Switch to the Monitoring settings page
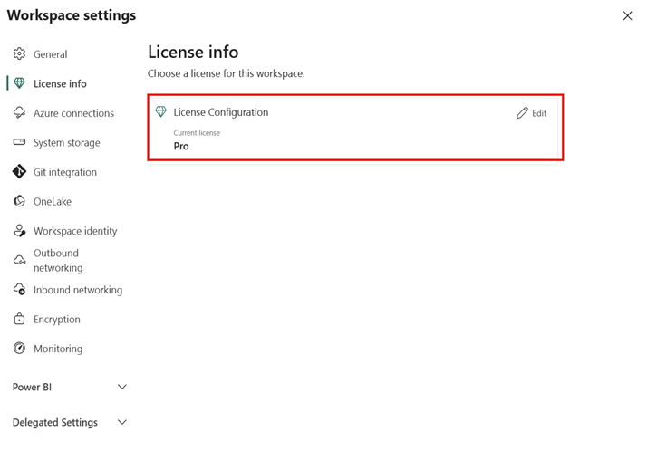The image size is (647, 451). [x=58, y=349]
